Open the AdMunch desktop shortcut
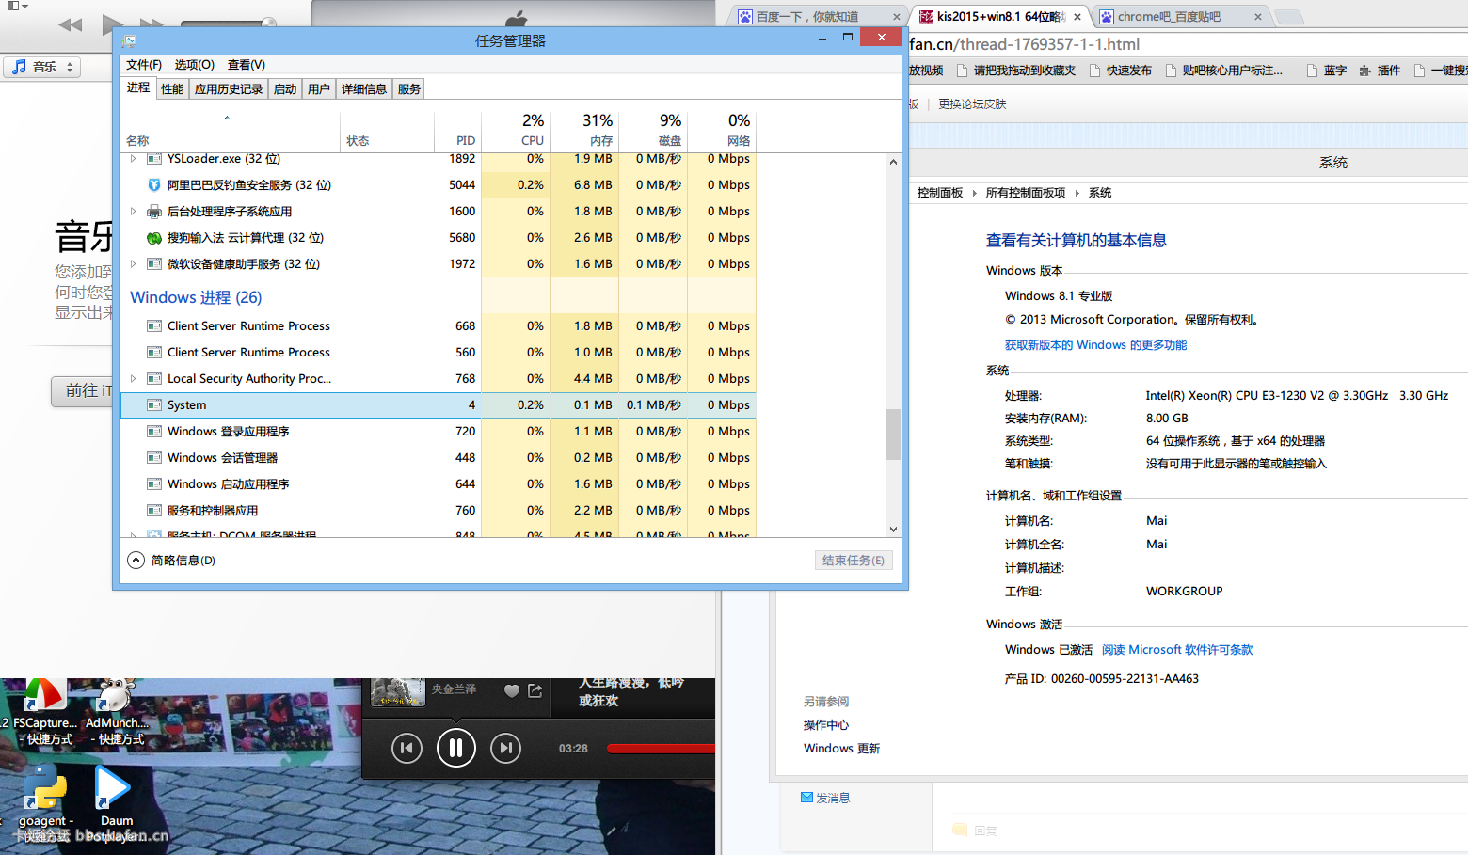The image size is (1468, 855). [x=117, y=712]
